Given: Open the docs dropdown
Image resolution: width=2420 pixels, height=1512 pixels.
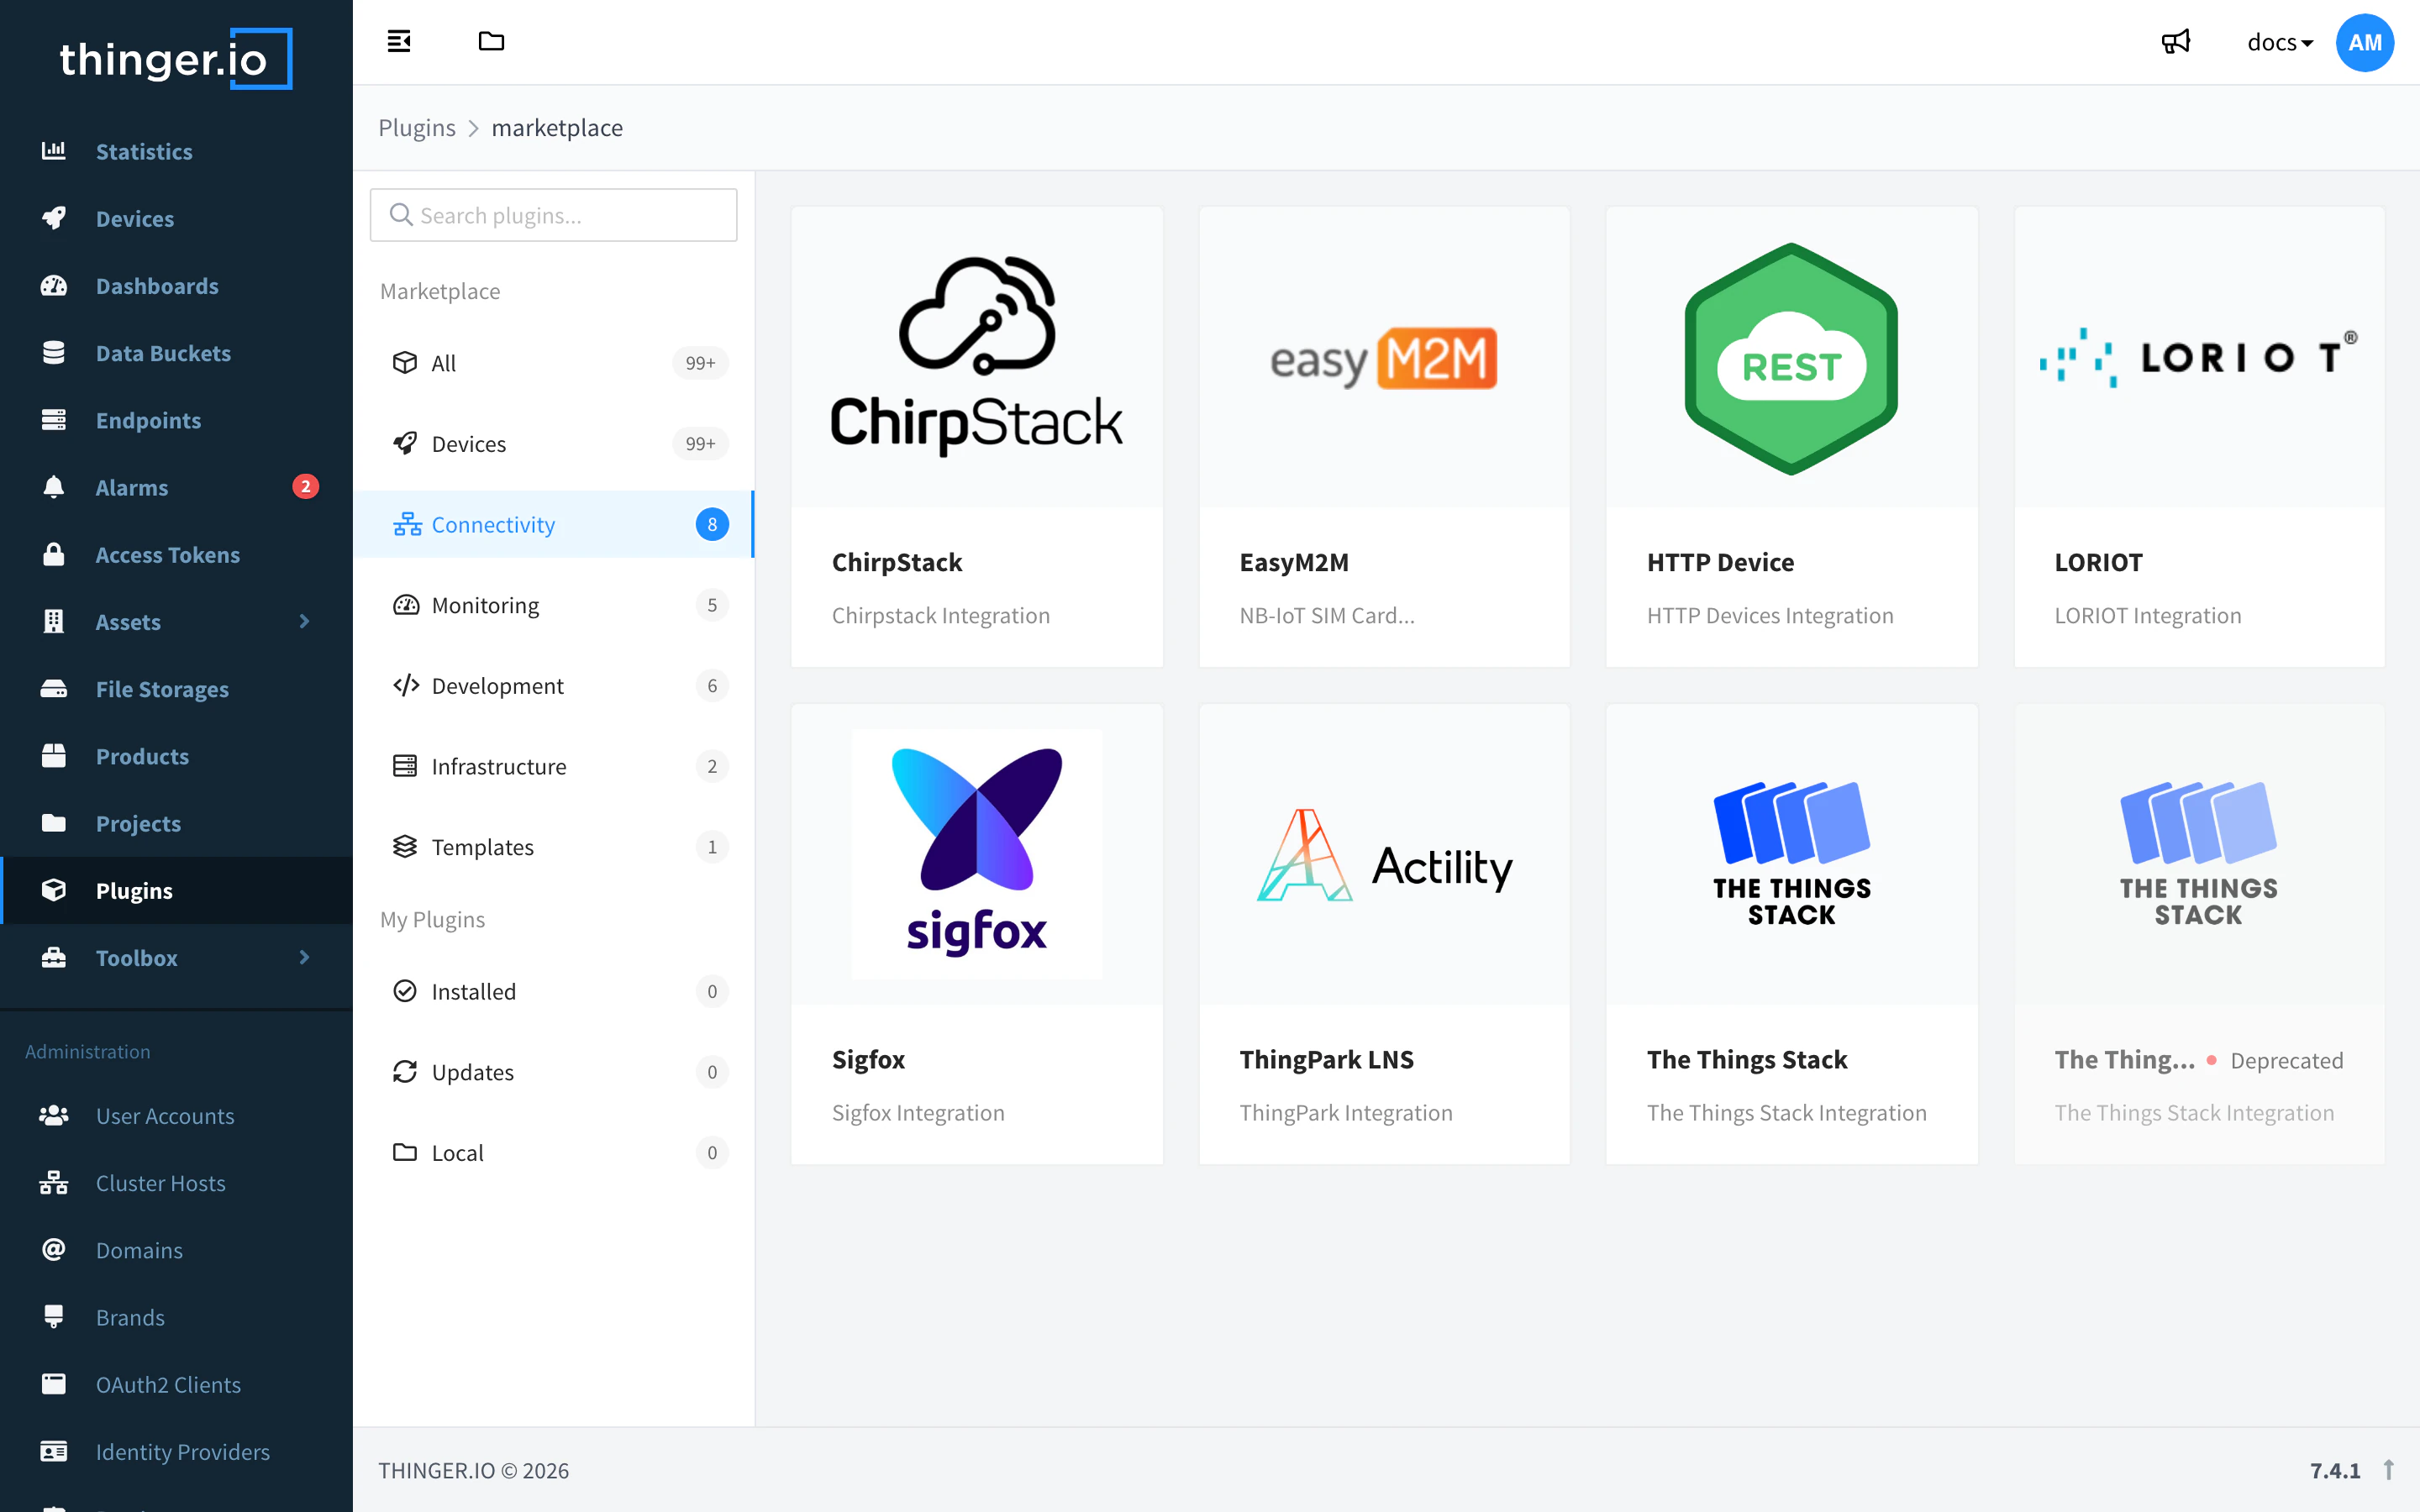Looking at the screenshot, I should (2279, 42).
